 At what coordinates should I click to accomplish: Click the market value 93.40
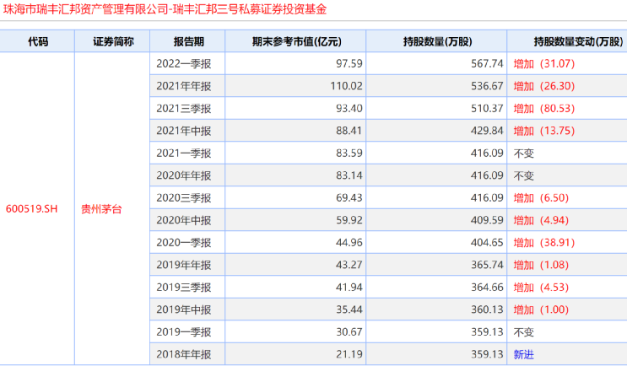(x=349, y=108)
